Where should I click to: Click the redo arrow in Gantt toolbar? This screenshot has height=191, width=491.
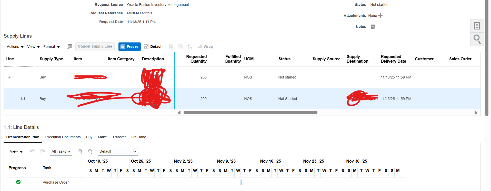pos(43,151)
